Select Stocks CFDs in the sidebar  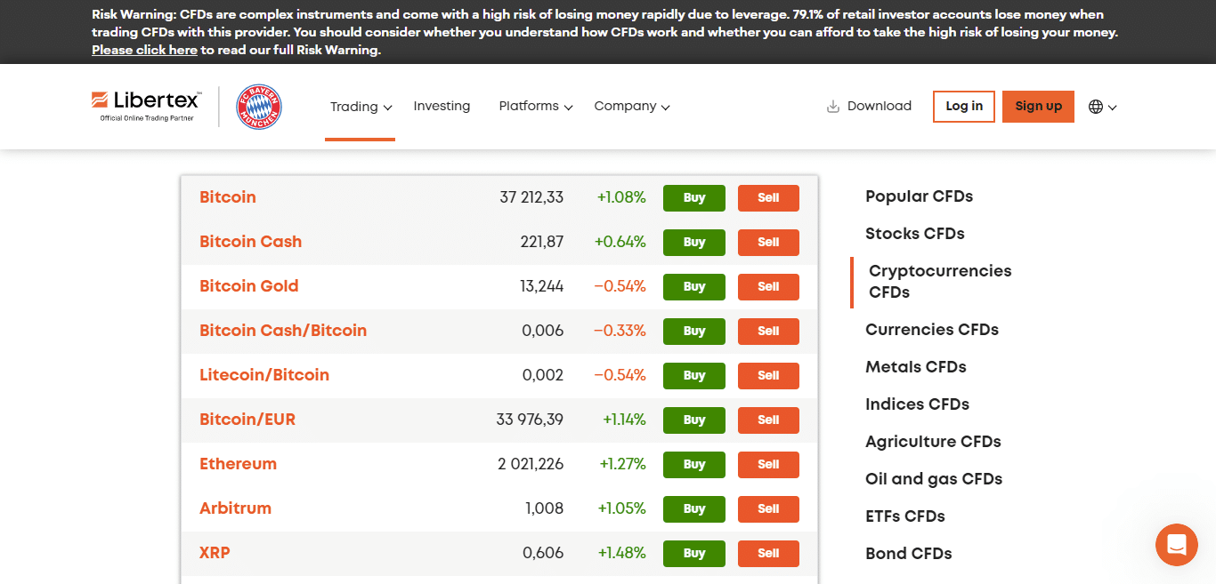914,234
